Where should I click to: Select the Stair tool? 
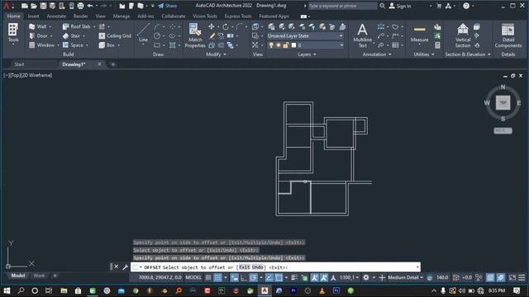(71, 35)
